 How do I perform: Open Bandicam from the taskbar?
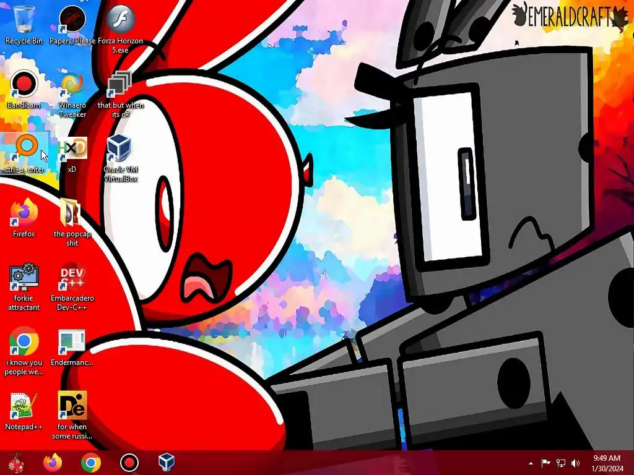tap(129, 463)
